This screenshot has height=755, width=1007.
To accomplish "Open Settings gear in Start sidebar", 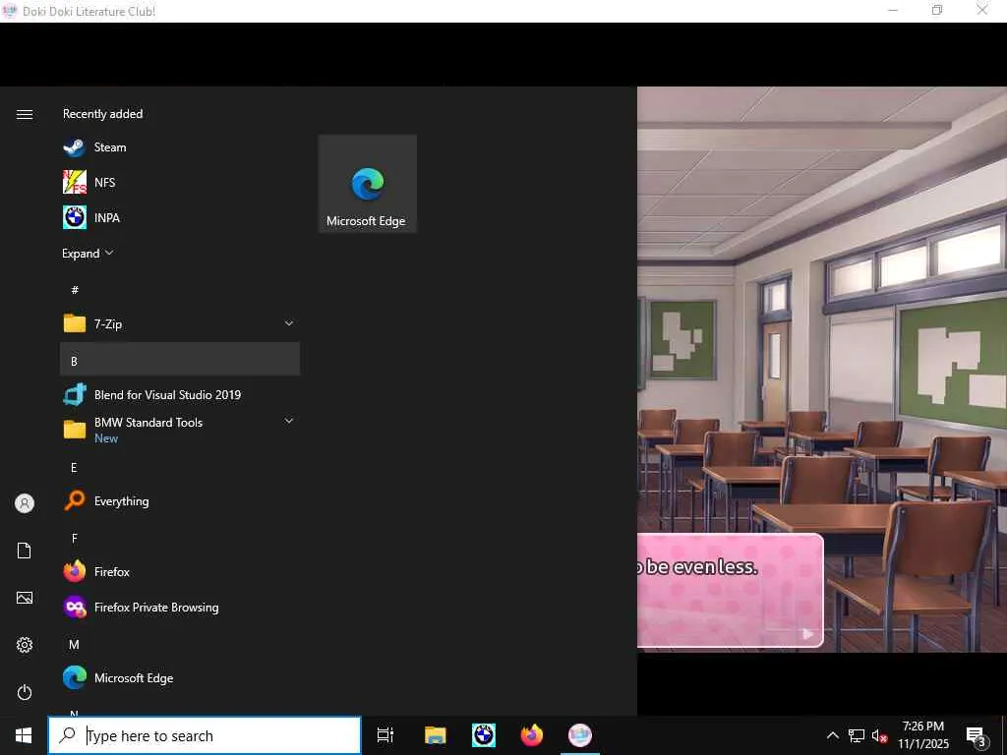I will 25,645.
